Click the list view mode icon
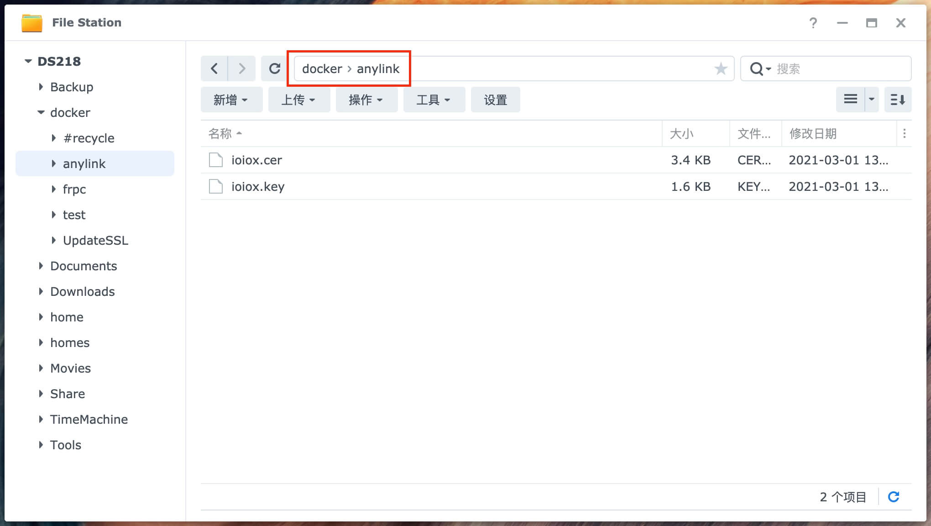Screen dimensions: 931x526 pos(850,100)
